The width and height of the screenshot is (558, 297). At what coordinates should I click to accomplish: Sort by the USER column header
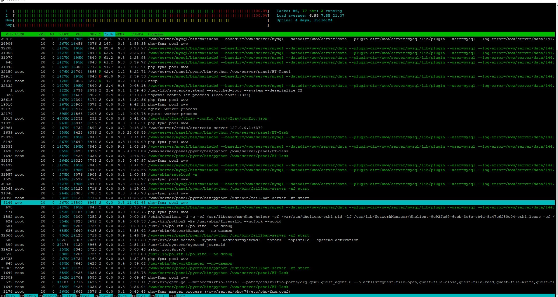pos(20,34)
